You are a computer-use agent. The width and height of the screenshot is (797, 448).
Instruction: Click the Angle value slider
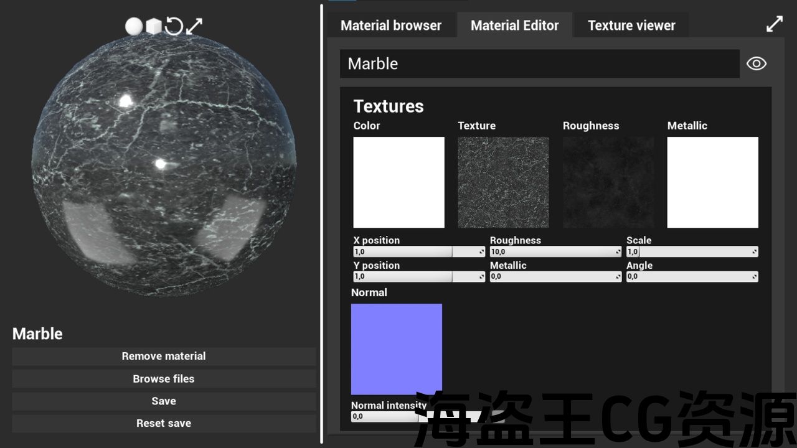click(x=692, y=277)
